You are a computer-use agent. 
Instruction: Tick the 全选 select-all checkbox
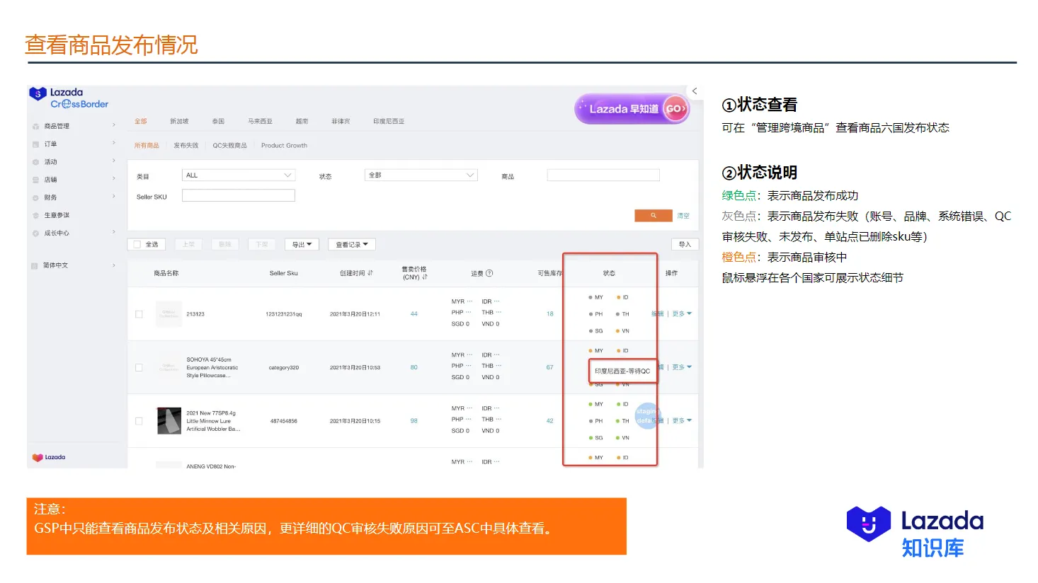click(137, 244)
